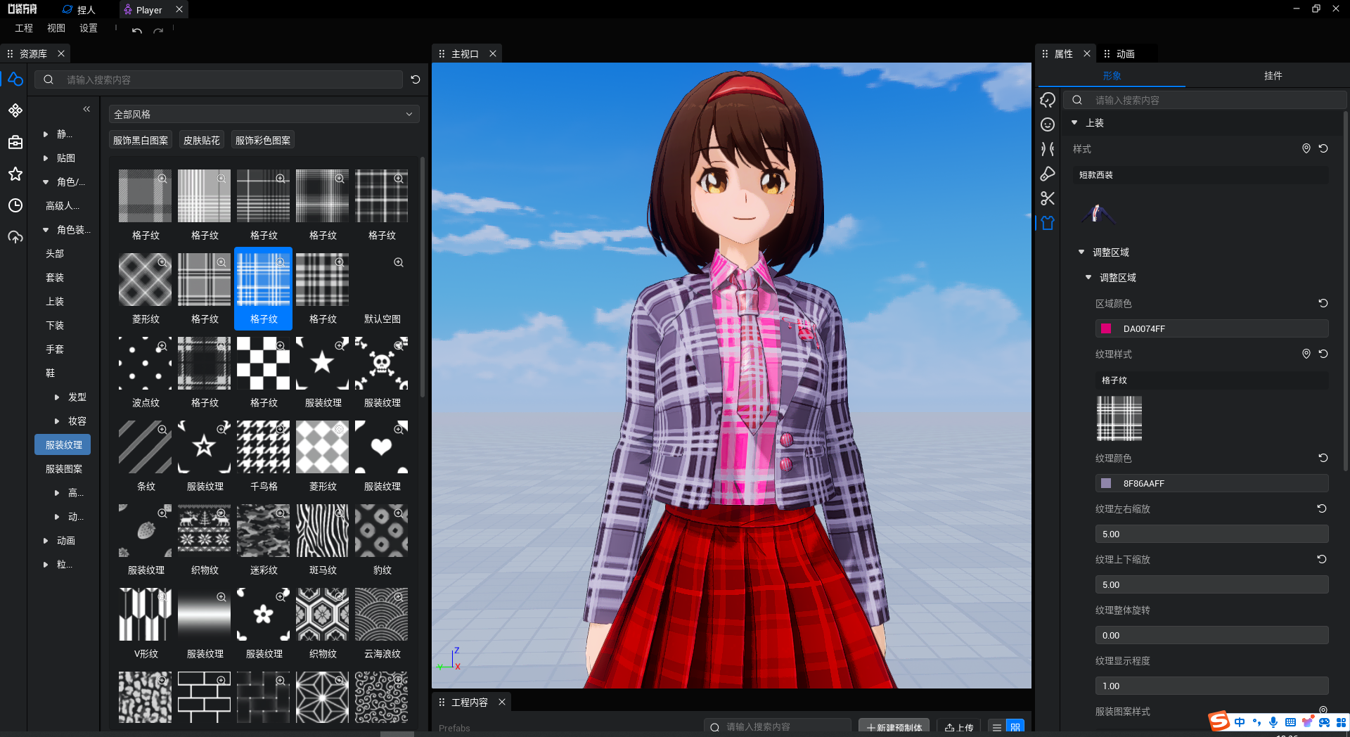Click the 纹理整体旋转 value field
Image resolution: width=1350 pixels, height=737 pixels.
tap(1211, 635)
